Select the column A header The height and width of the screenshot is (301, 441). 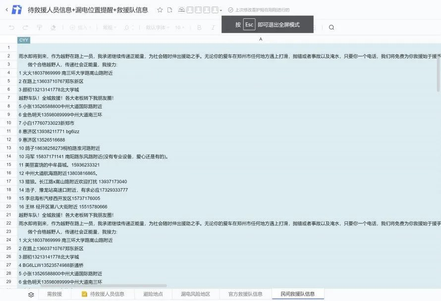point(261,39)
